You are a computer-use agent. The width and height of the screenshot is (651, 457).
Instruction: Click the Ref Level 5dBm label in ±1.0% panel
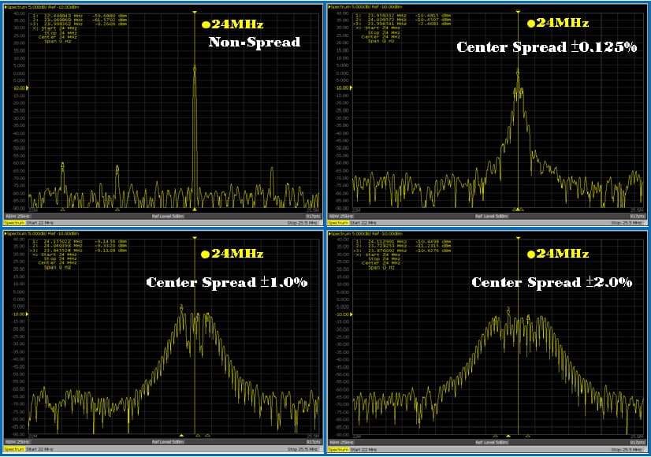click(168, 442)
